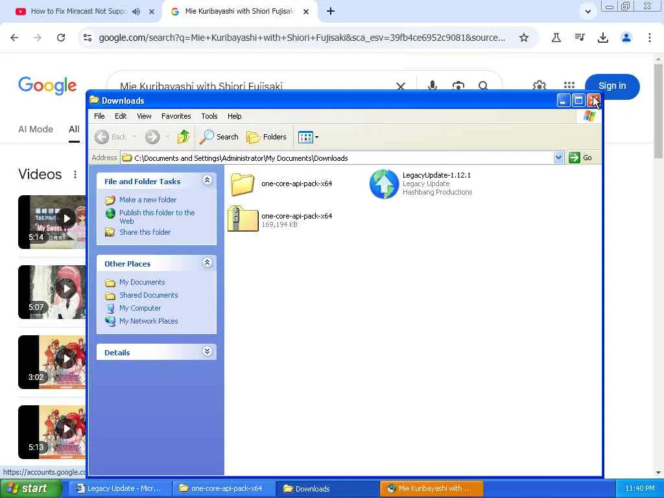Click the Address bar path field
The image size is (664, 498).
(337, 158)
